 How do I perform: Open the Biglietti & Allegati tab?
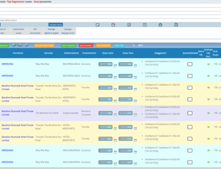pos(52,33)
